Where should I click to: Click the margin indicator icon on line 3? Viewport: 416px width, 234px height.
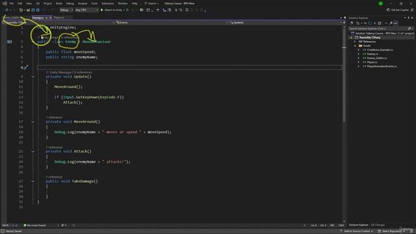(10, 42)
